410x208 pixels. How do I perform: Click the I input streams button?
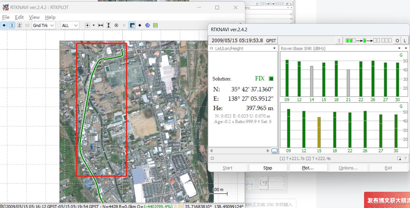pyautogui.click(x=339, y=41)
